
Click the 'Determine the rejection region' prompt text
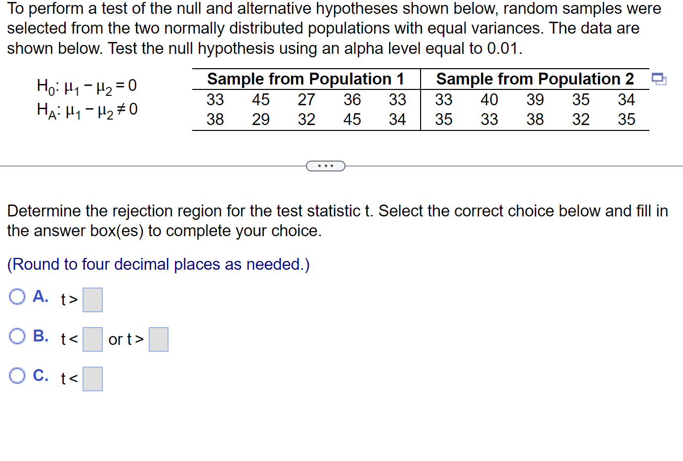click(198, 211)
